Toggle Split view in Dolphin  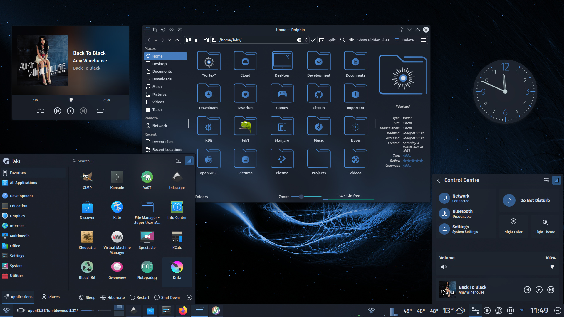click(x=327, y=40)
